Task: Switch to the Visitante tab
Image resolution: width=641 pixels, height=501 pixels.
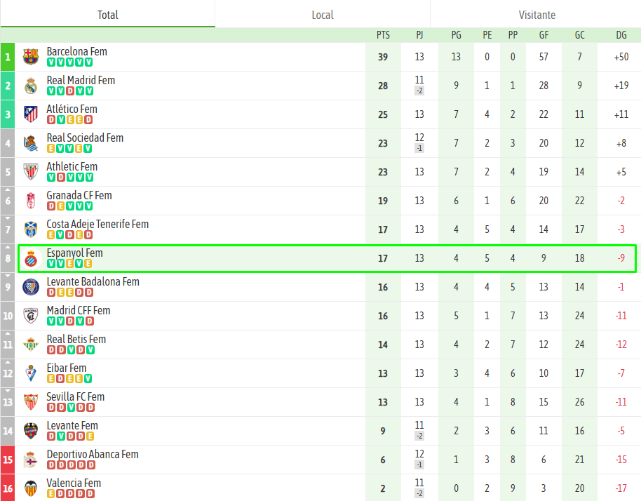Action: (x=537, y=15)
